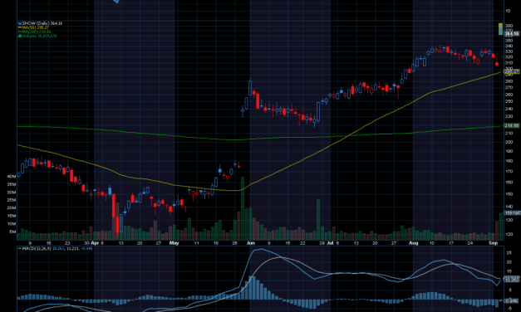Click the 250 price axis label
The width and height of the screenshot is (521, 312).
coord(509,102)
